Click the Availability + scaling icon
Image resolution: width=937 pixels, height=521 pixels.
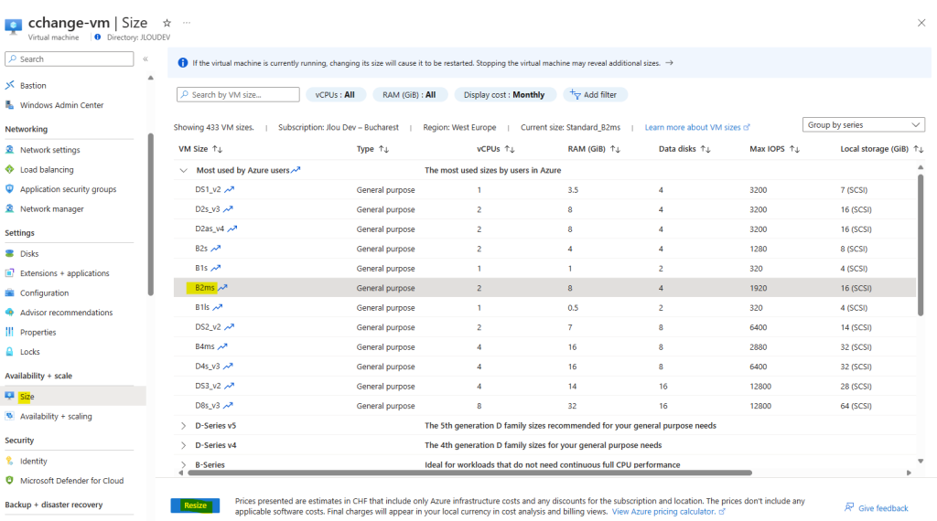(x=9, y=417)
